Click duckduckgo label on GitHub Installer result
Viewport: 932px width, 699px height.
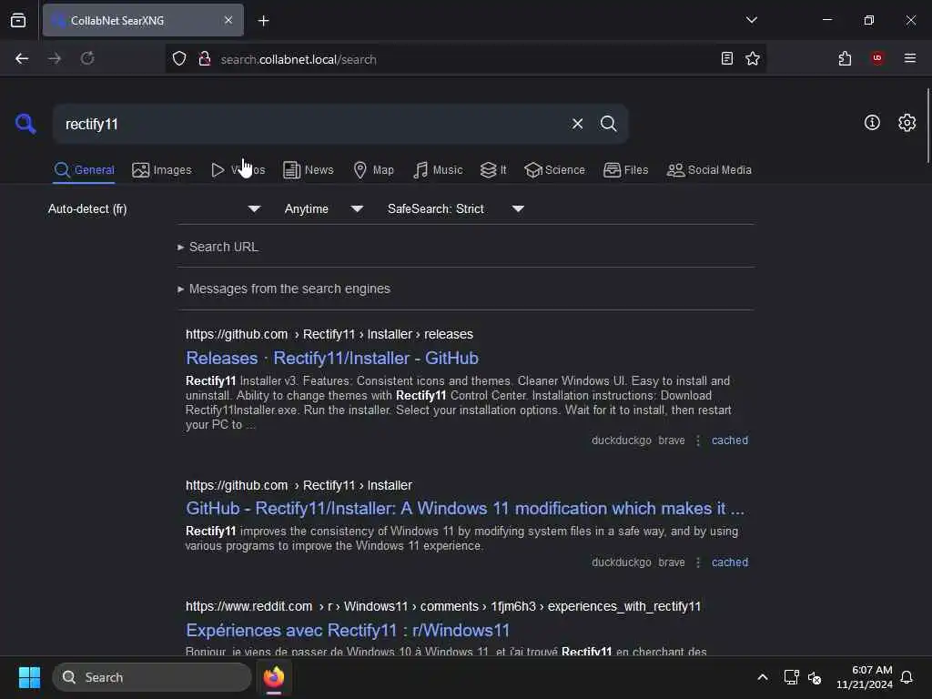point(621,562)
